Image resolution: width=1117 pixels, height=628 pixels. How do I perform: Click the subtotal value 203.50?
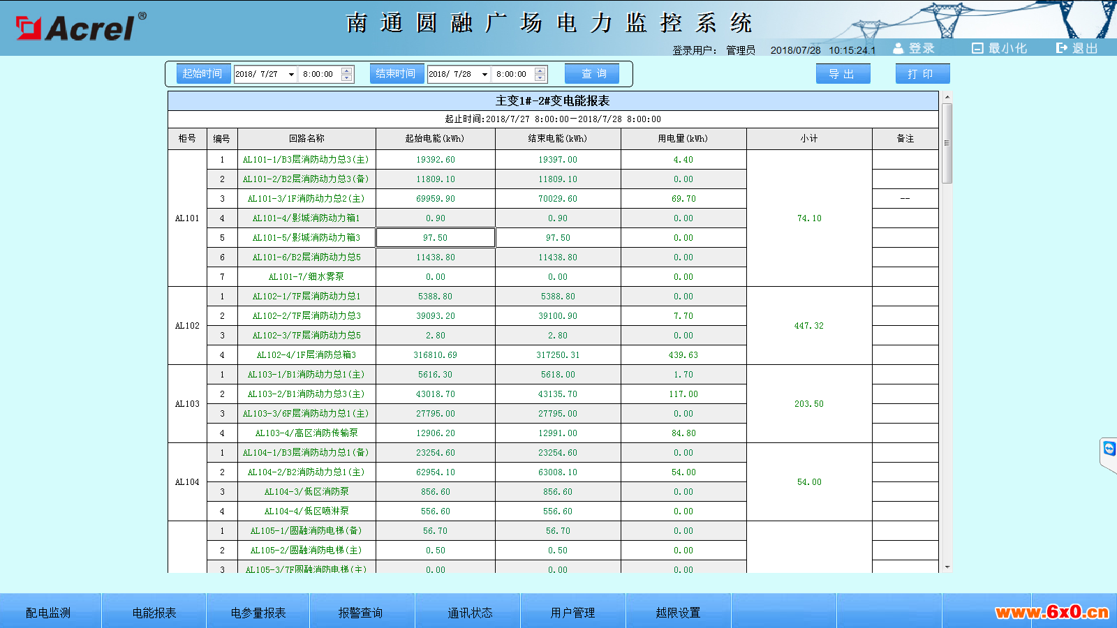pyautogui.click(x=809, y=404)
